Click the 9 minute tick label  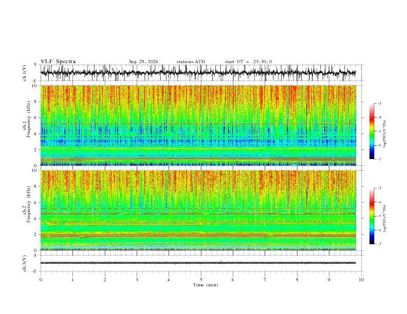pos(329,280)
